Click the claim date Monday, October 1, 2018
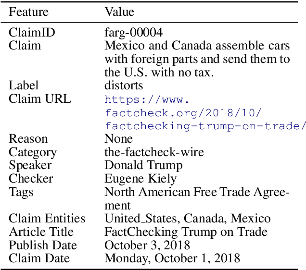306x270 pixels. point(172,258)
